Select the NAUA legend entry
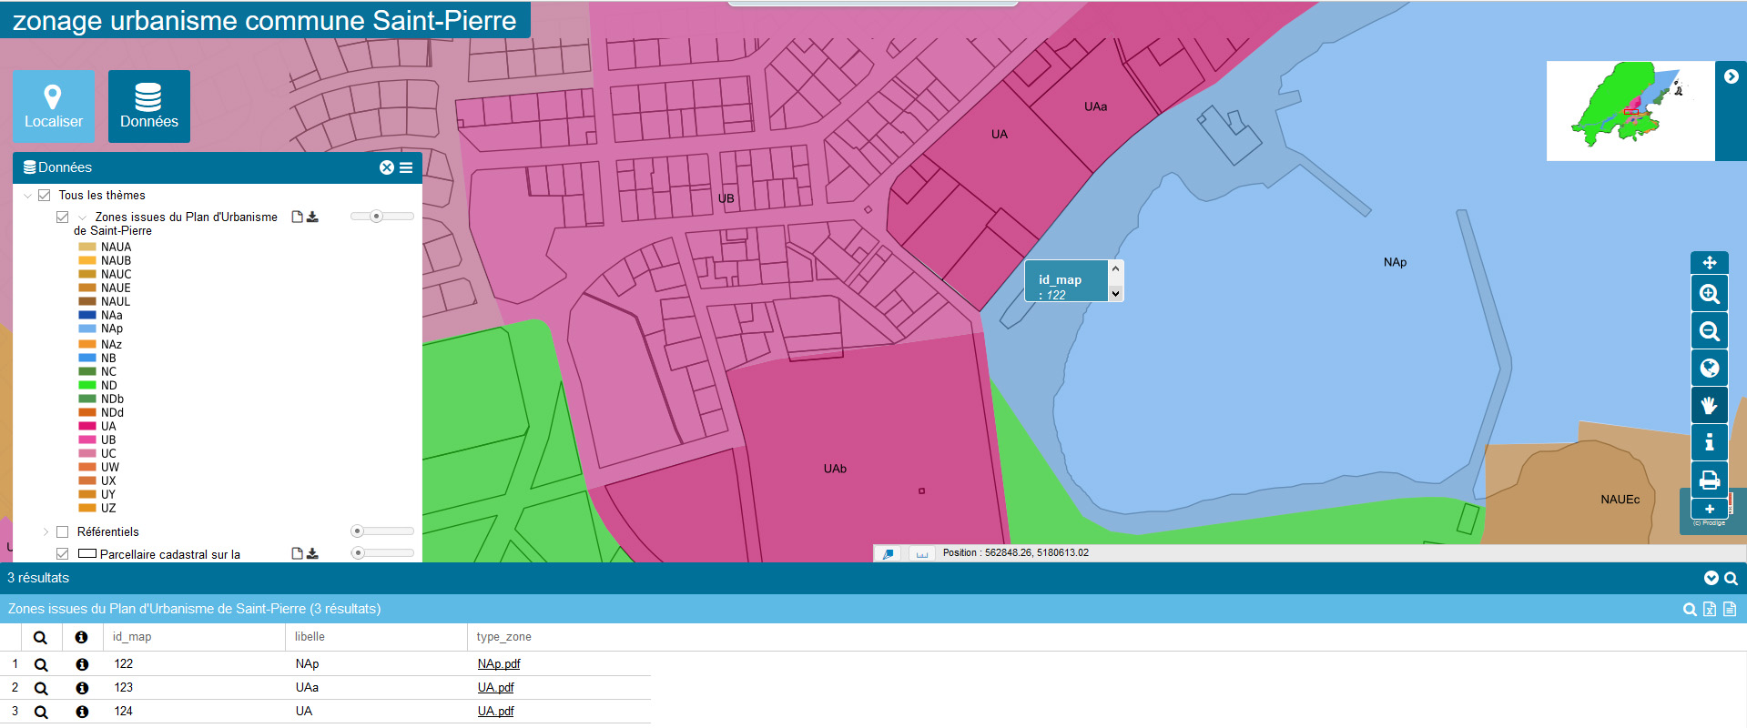 coord(116,247)
